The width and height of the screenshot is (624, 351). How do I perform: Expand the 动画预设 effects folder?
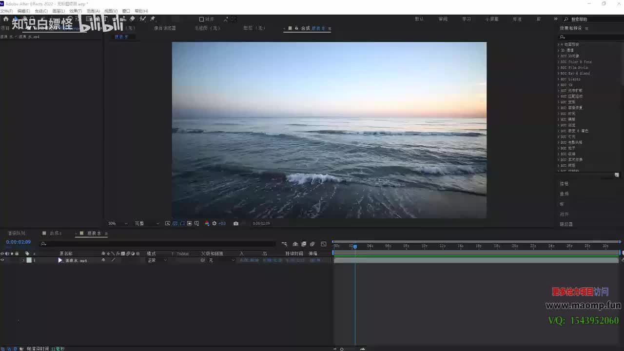click(x=559, y=44)
